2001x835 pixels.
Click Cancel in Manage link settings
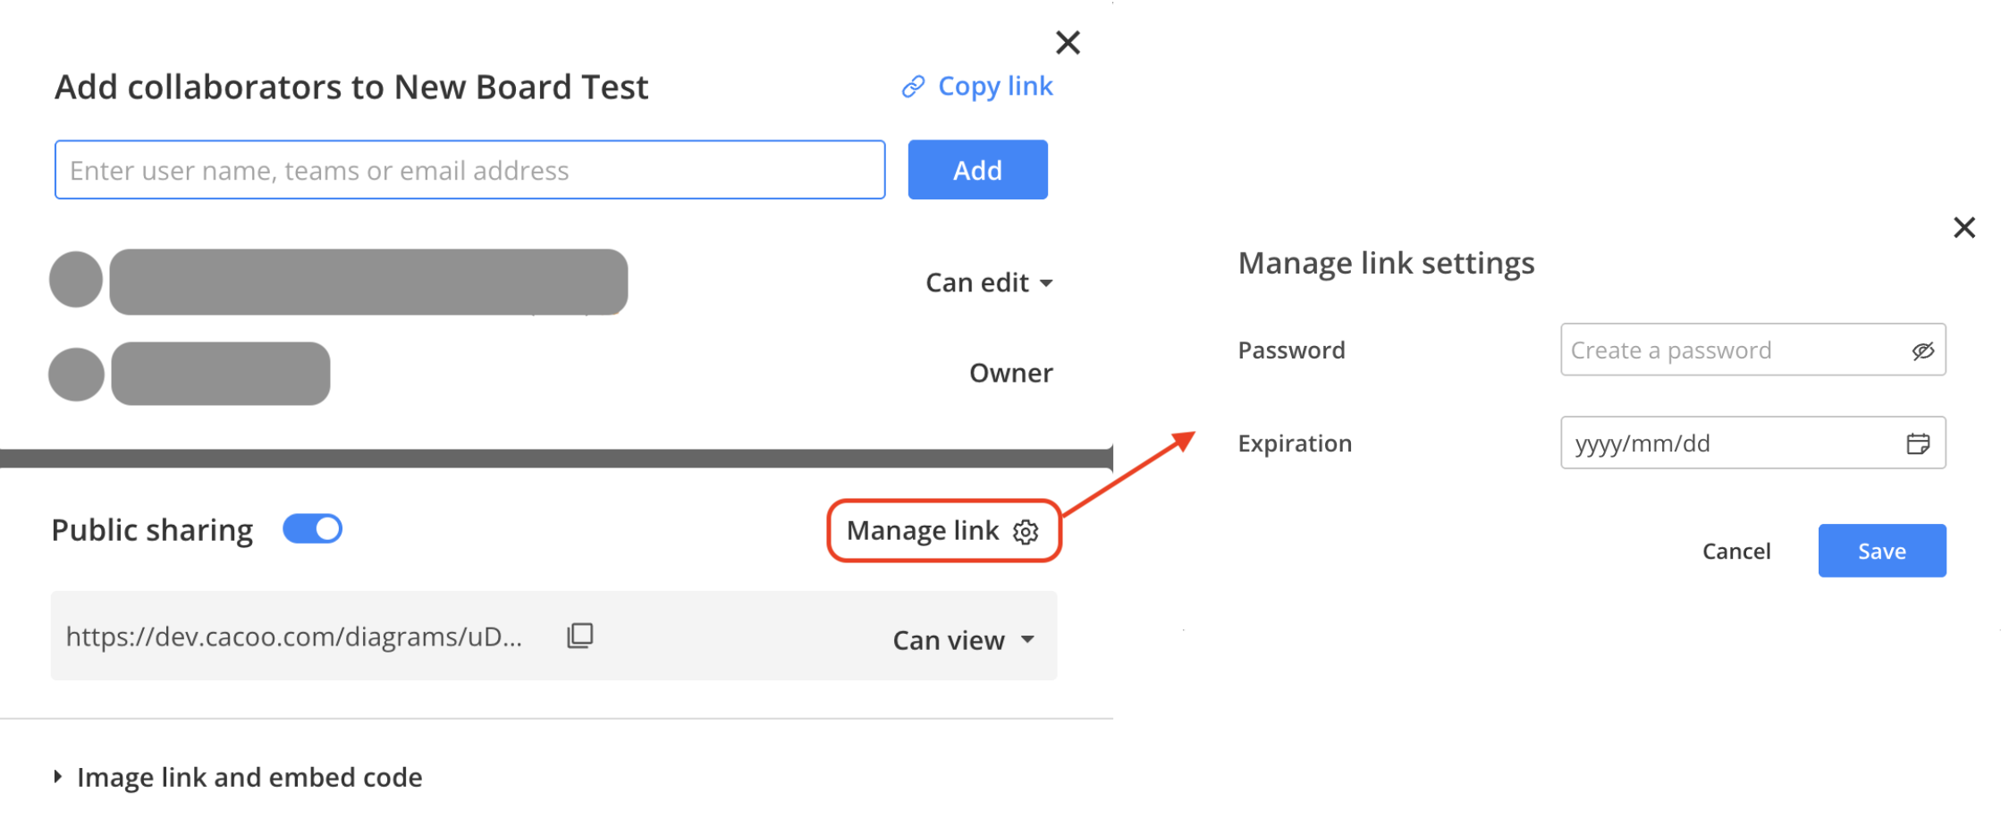point(1736,552)
